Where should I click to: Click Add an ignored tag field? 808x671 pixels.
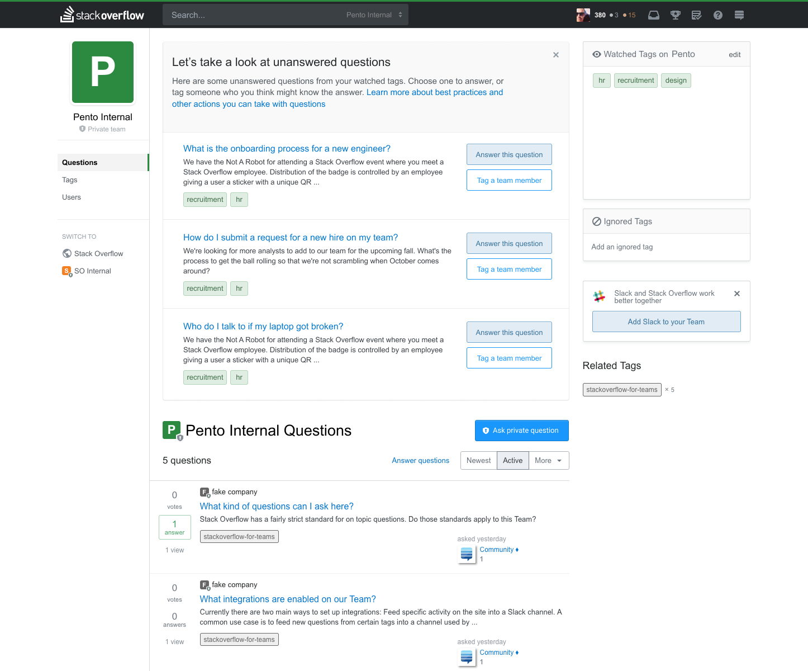666,247
